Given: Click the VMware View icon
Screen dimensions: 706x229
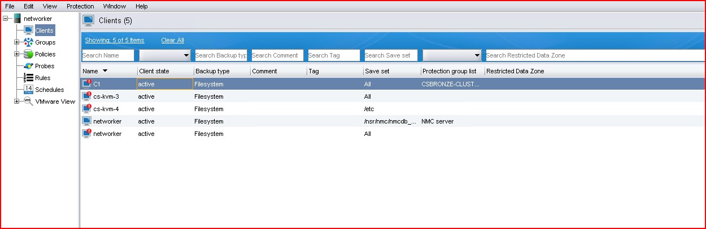Looking at the screenshot, I should (x=28, y=102).
